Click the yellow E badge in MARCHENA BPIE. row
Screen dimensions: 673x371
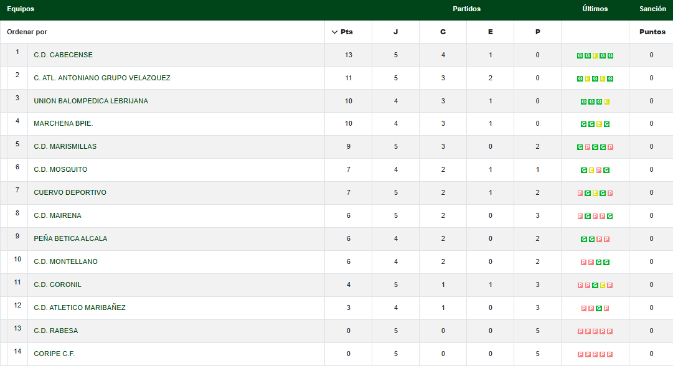tap(599, 124)
